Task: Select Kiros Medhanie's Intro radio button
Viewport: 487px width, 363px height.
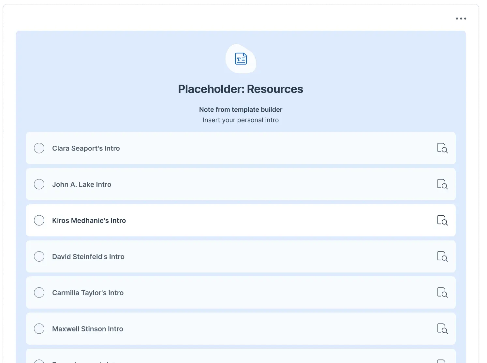Action: coord(39,220)
